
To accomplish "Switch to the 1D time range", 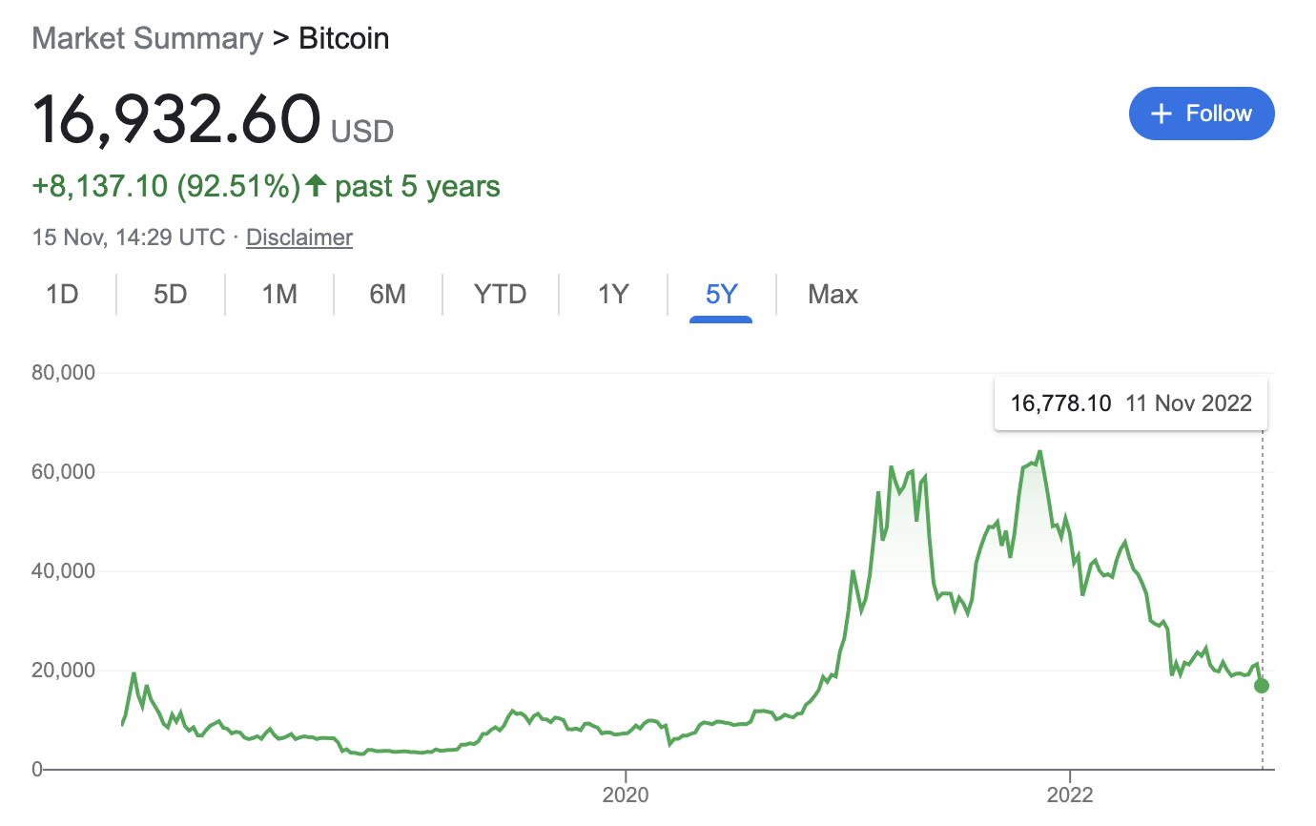I will point(61,295).
